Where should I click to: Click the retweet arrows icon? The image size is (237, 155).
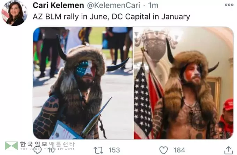pyautogui.click(x=98, y=150)
